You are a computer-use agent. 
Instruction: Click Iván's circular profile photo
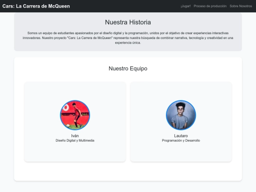75,115
